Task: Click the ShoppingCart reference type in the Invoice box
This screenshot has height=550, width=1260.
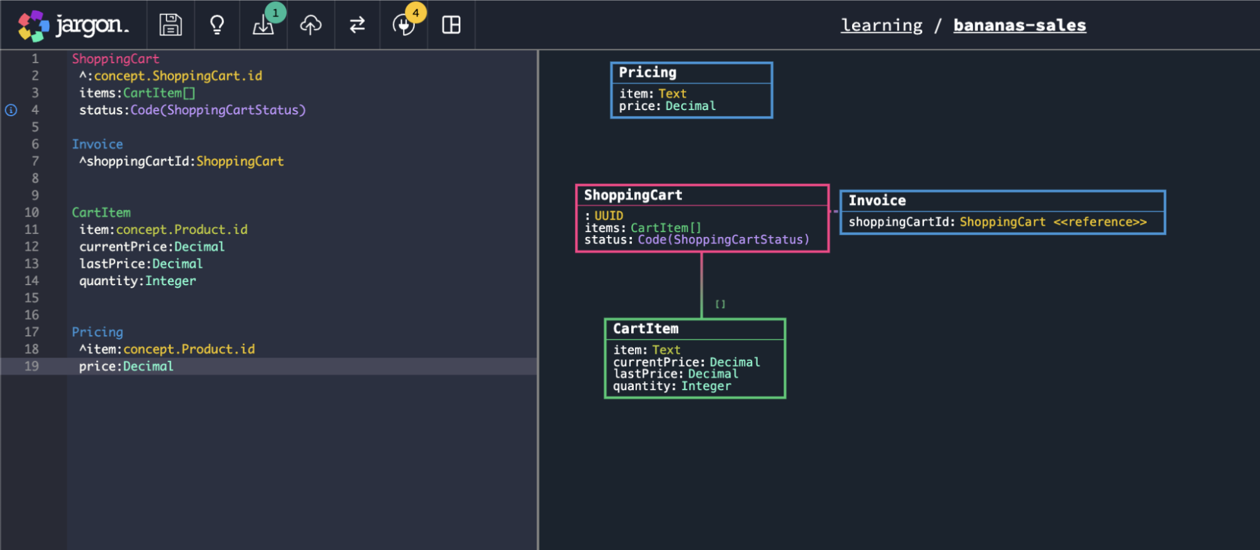Action: [x=1002, y=222]
